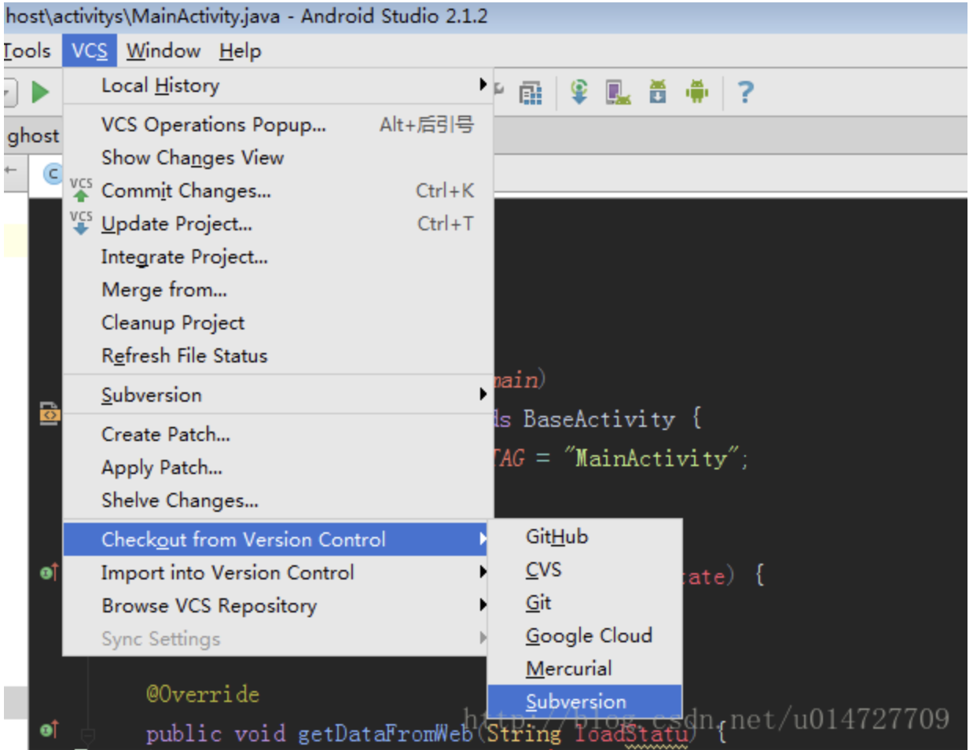
Task: Select Show Changes View
Action: tap(278, 157)
